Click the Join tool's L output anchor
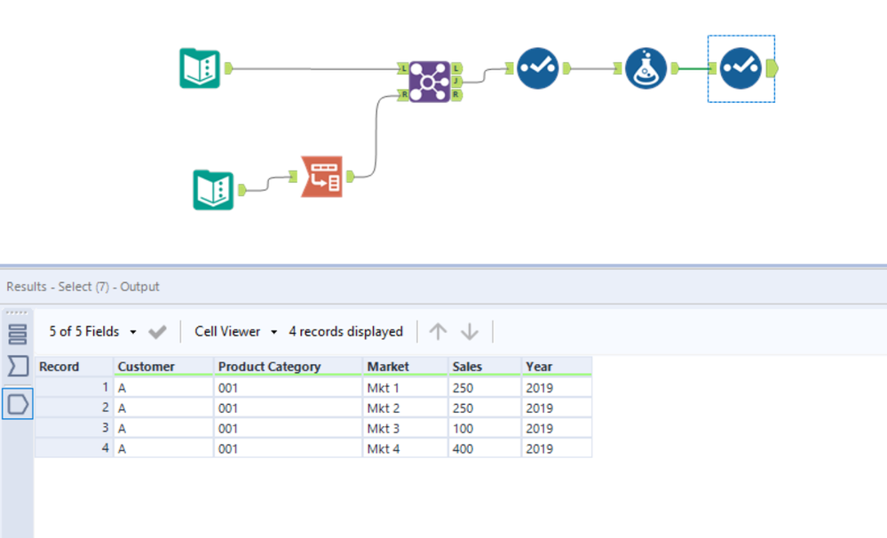The width and height of the screenshot is (887, 538). click(456, 68)
